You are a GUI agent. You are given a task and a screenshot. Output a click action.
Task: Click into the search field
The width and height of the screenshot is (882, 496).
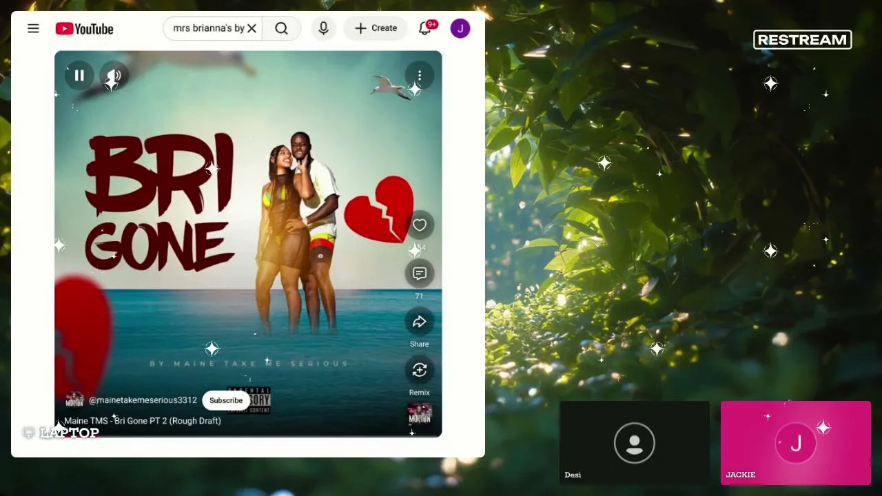208,28
